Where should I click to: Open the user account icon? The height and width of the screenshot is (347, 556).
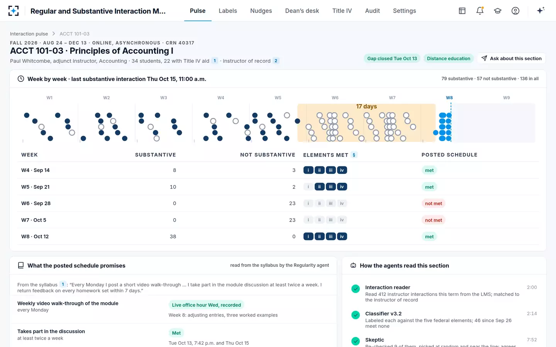click(x=515, y=11)
